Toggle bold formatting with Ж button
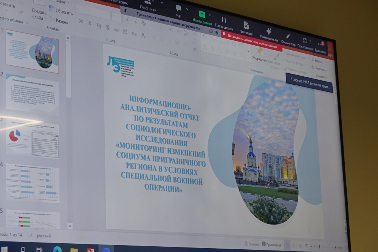The image size is (378, 252). click(x=81, y=21)
